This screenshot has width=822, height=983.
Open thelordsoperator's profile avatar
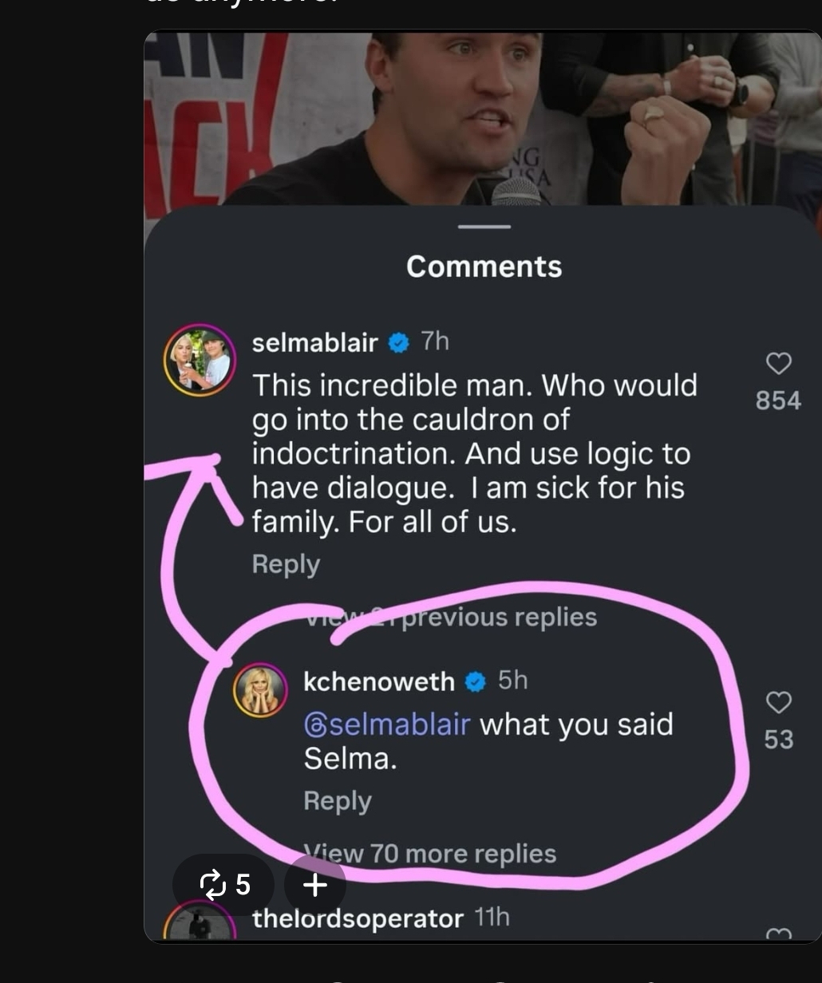[200, 924]
